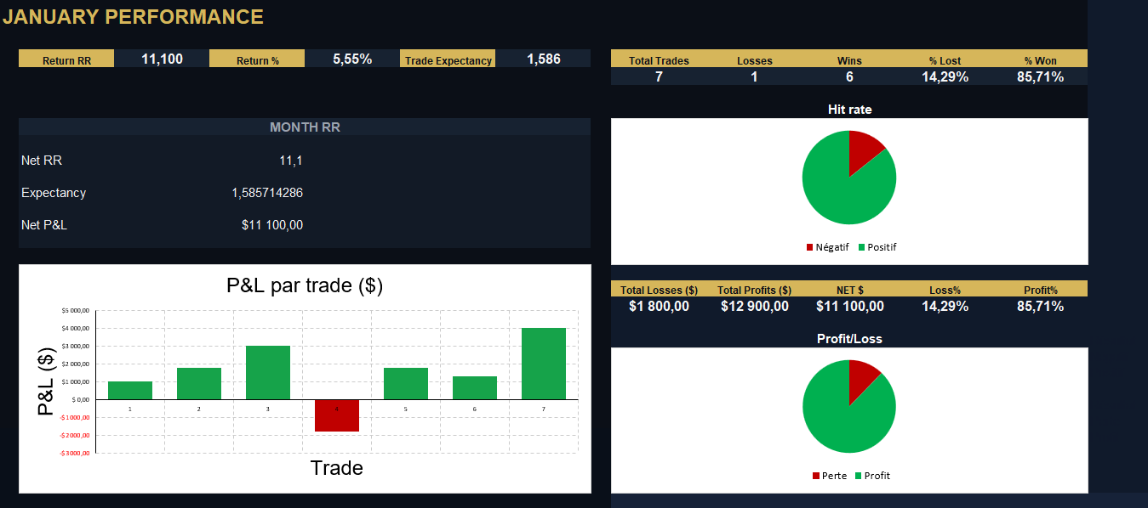Image resolution: width=1148 pixels, height=508 pixels.
Task: Select 14,29% under Loss%
Action: (945, 306)
